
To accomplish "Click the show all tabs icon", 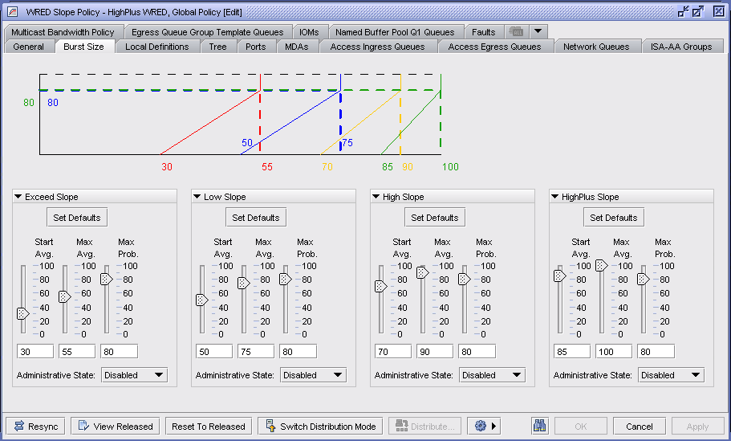I will 517,32.
